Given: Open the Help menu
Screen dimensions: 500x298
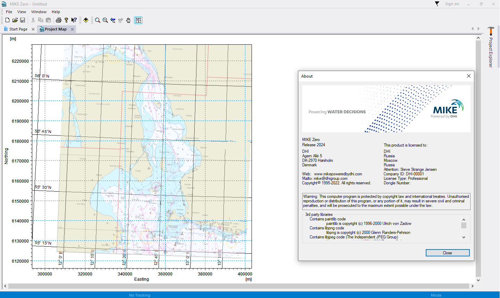Looking at the screenshot, I should [56, 12].
